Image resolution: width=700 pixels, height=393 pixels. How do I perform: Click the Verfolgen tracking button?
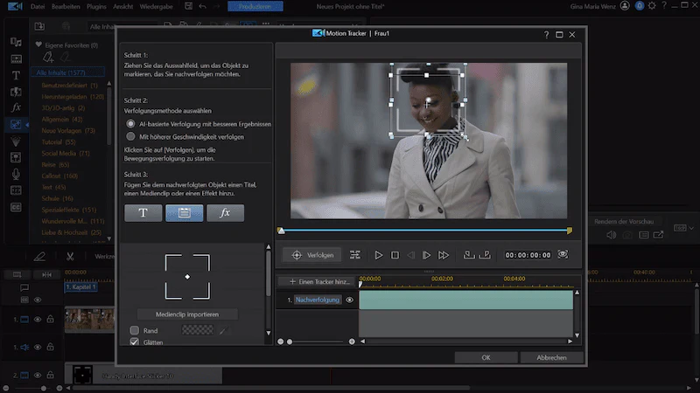pos(312,255)
